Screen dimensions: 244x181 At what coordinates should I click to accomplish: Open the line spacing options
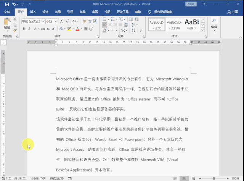click(x=134, y=25)
